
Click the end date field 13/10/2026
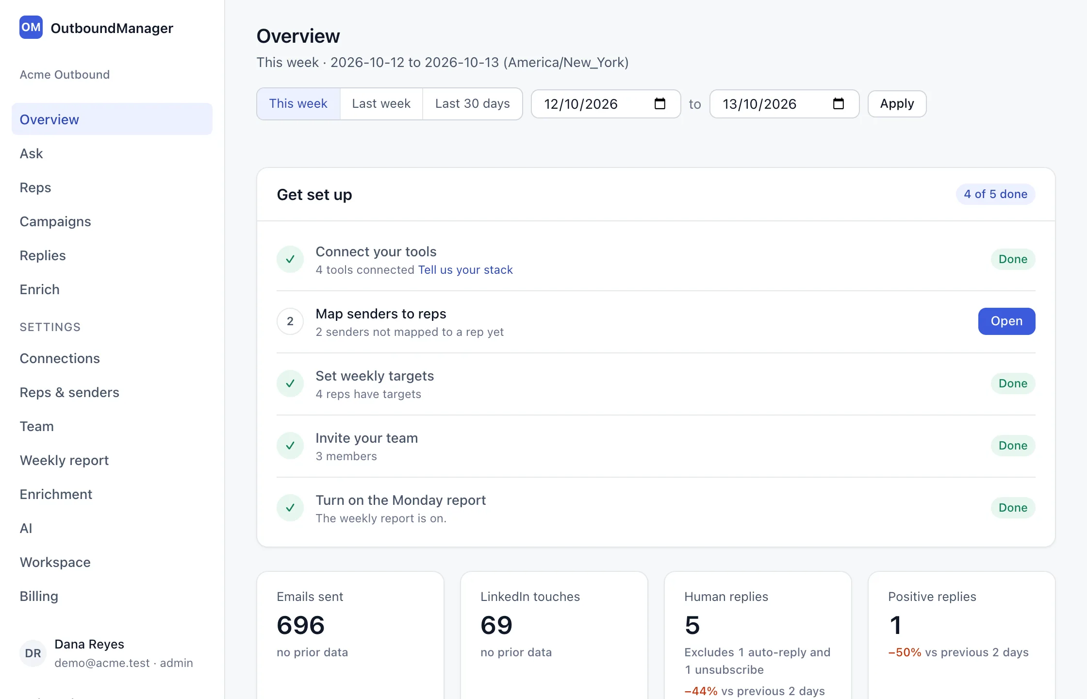tap(784, 104)
